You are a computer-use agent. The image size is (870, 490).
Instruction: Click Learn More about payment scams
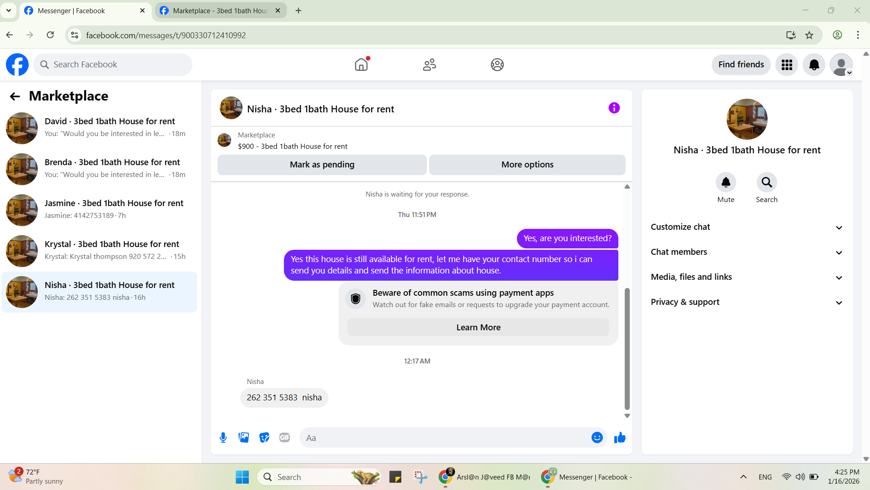478,328
